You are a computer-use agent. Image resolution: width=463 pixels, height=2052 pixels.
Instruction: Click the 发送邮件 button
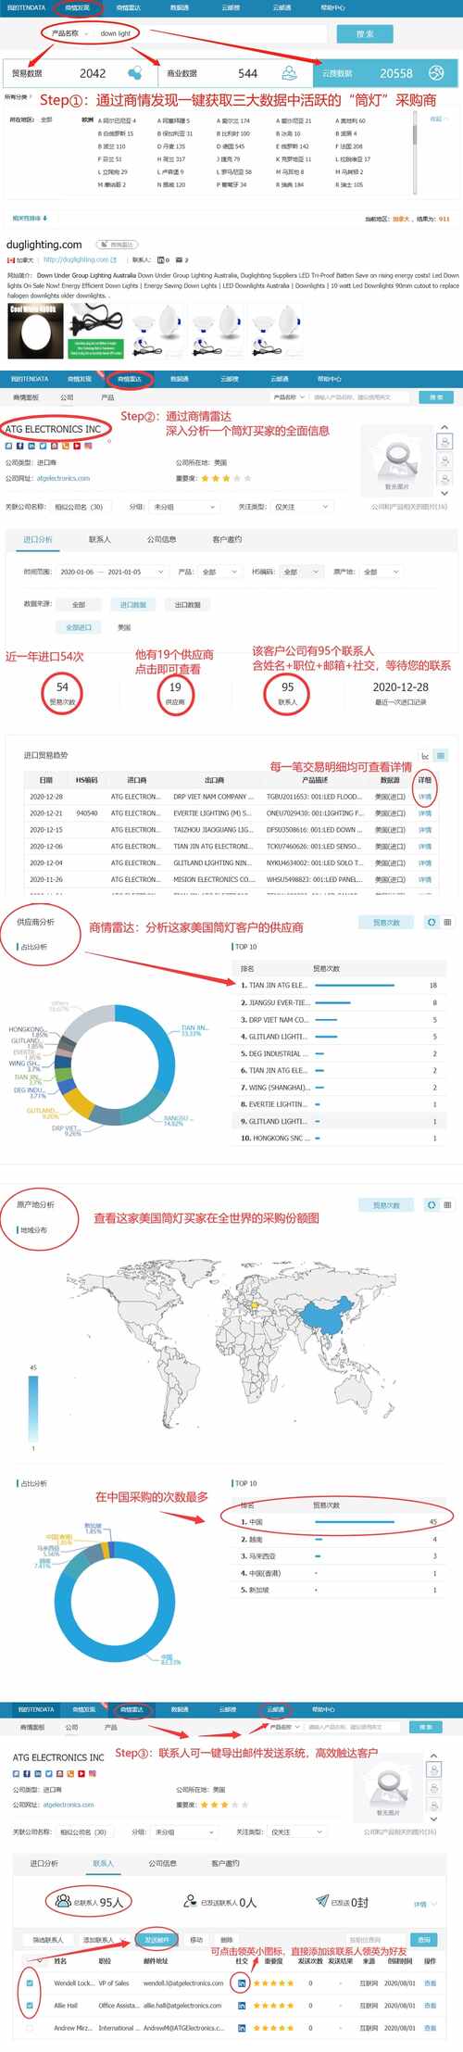(x=156, y=1939)
